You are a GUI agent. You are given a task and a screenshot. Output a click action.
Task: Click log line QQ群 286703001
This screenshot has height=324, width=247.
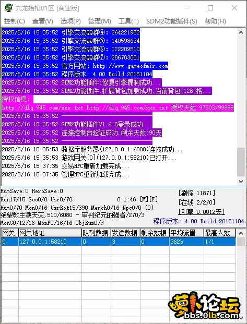click(70, 57)
